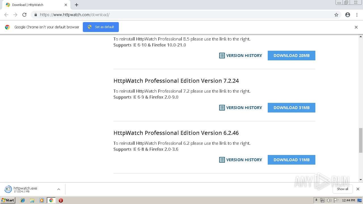
Task: Open Action Center flag icon
Action: coord(336,200)
